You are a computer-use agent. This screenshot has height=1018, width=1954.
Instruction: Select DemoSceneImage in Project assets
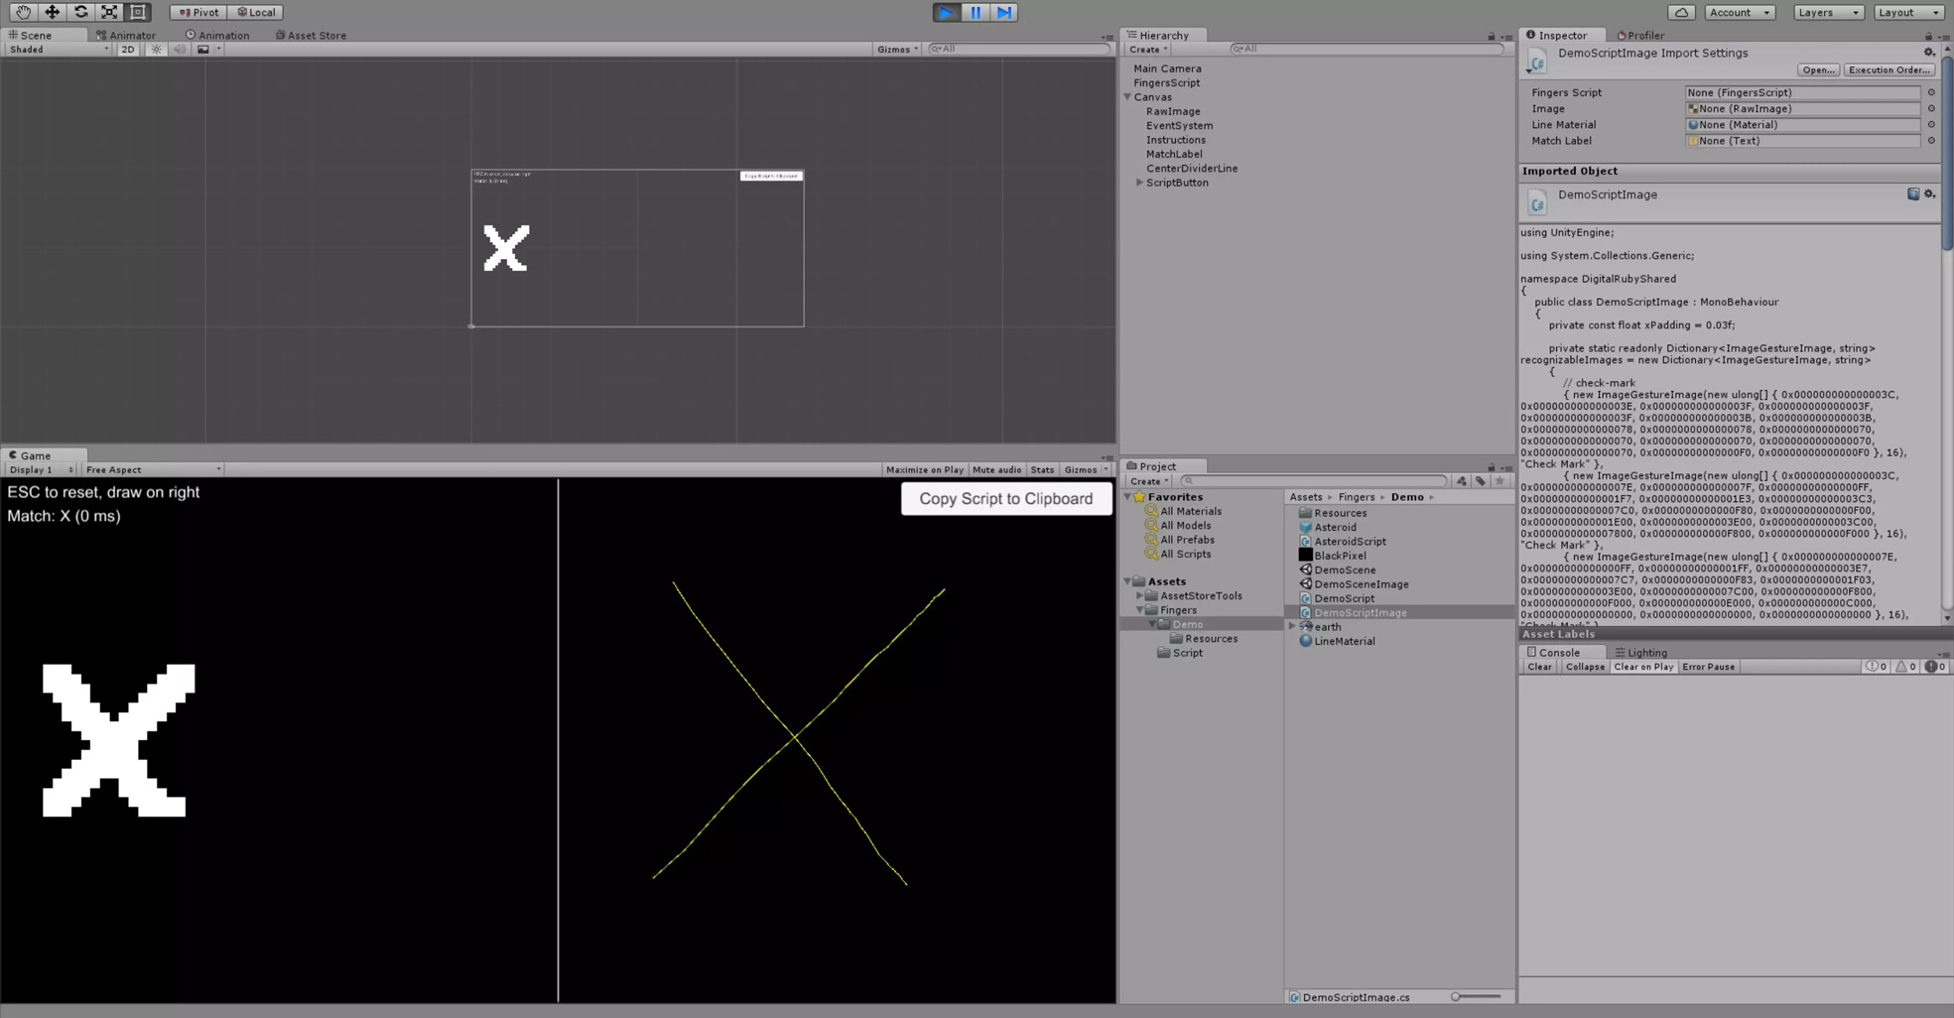[x=1361, y=584]
